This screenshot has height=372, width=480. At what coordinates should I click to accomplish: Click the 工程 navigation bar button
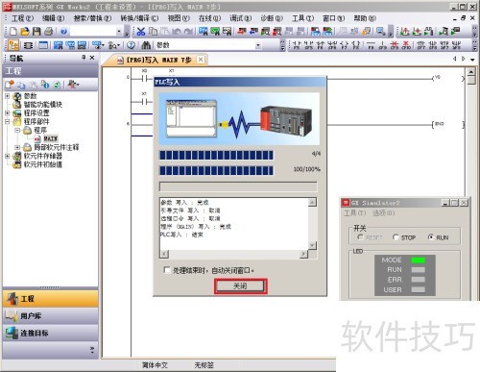point(51,299)
